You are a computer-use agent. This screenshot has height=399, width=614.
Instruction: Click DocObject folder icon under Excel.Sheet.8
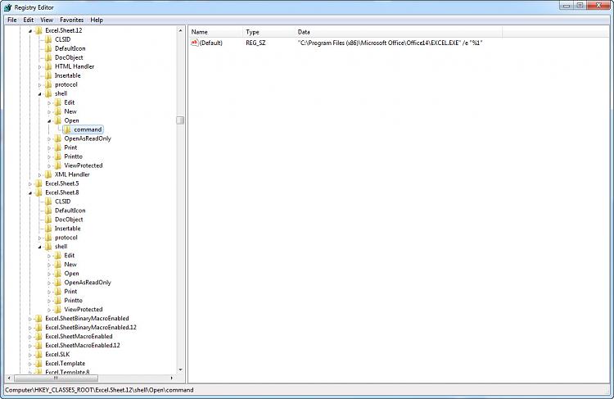48,220
